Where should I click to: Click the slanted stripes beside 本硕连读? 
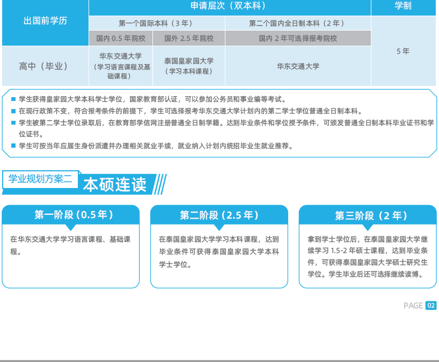coord(160,185)
